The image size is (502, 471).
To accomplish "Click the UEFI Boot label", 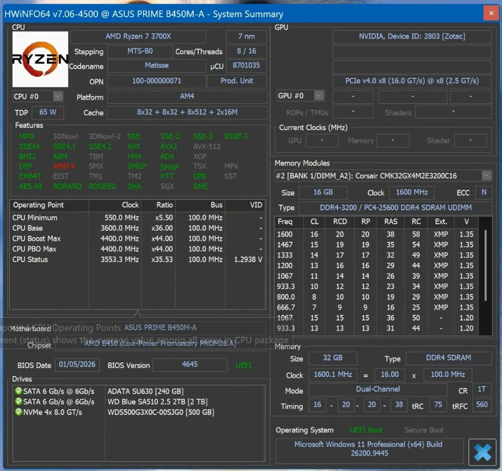I will click(x=366, y=430).
